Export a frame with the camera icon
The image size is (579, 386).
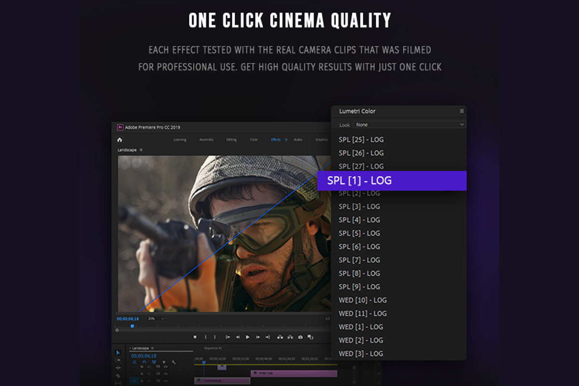[300, 337]
